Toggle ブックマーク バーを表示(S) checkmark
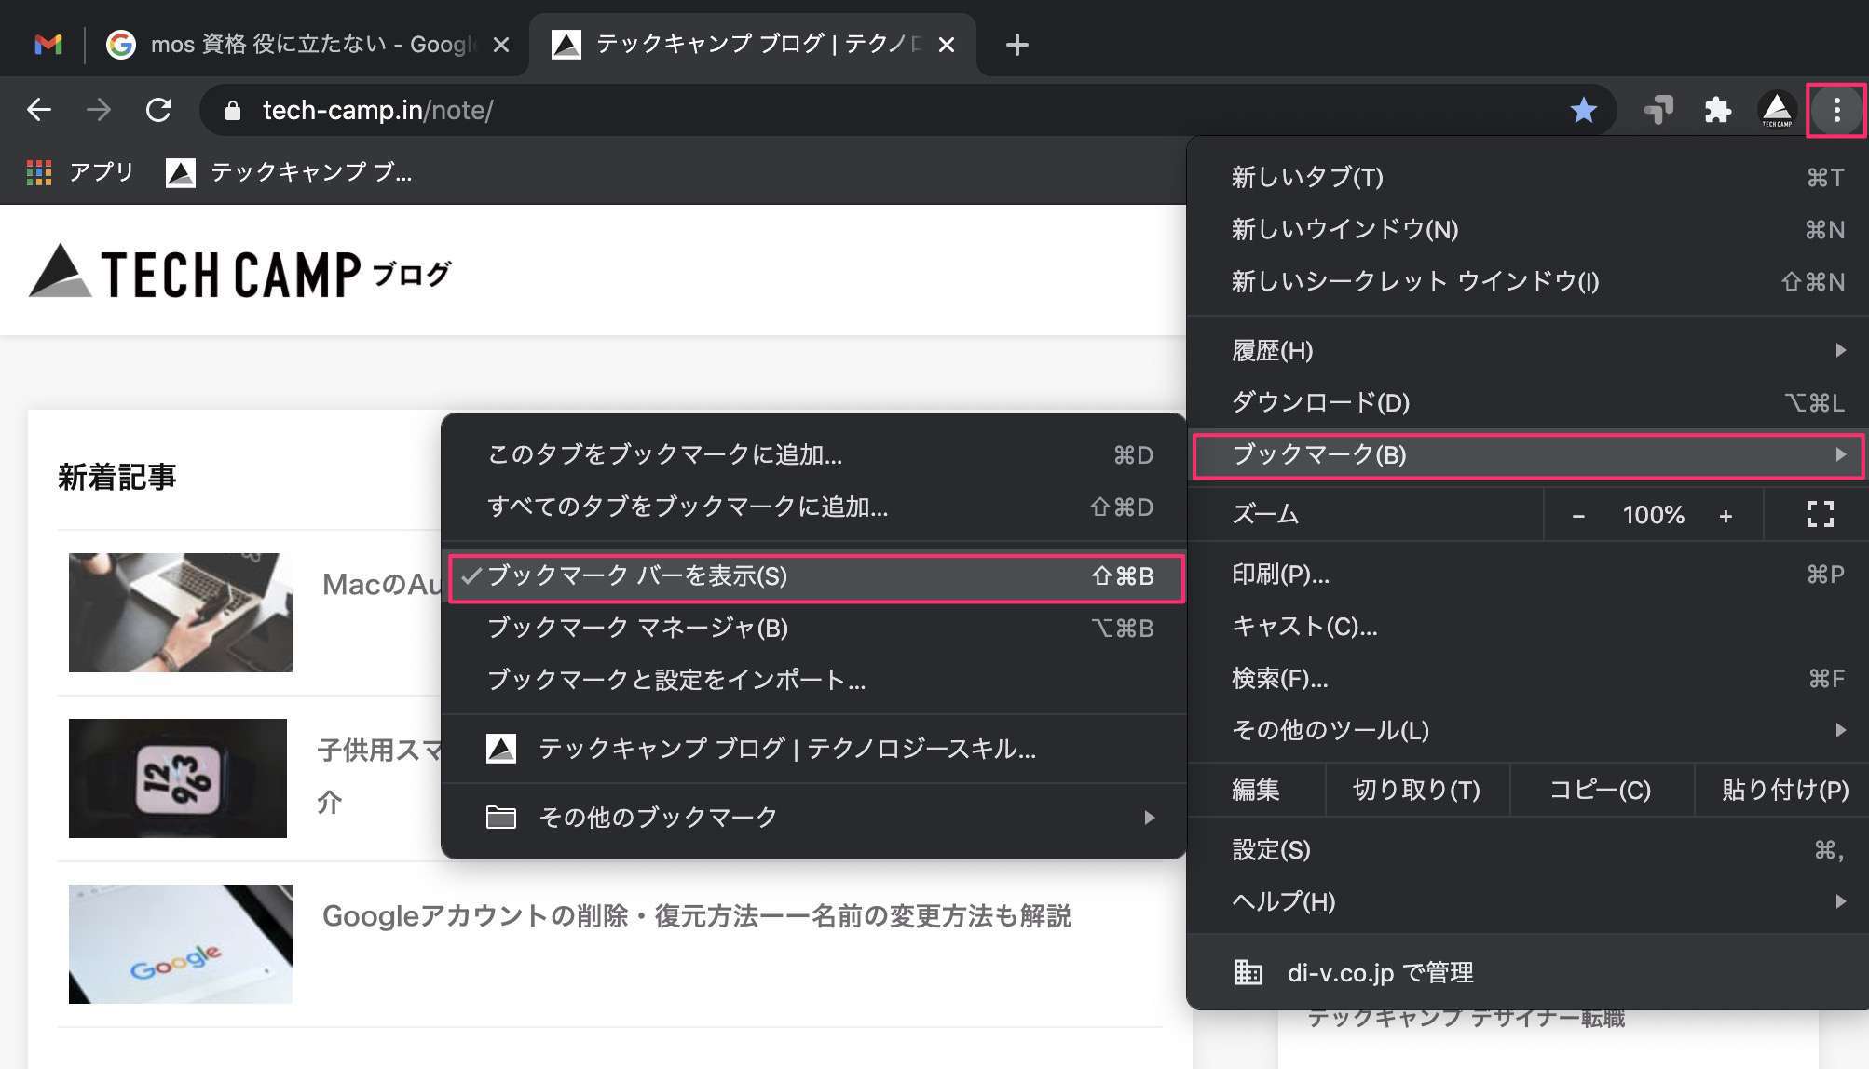Viewport: 1869px width, 1069px height. (816, 577)
